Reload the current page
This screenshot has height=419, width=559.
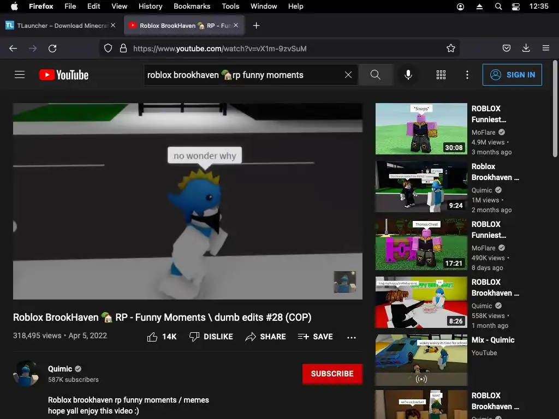pyautogui.click(x=52, y=49)
